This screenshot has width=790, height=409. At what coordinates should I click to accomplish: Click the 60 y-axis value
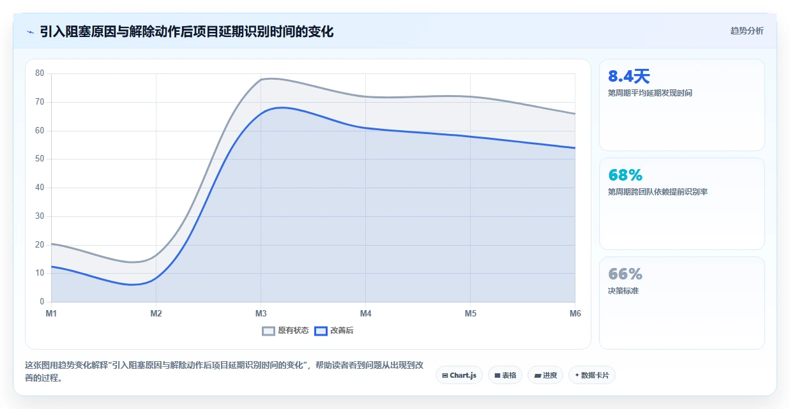pos(40,131)
